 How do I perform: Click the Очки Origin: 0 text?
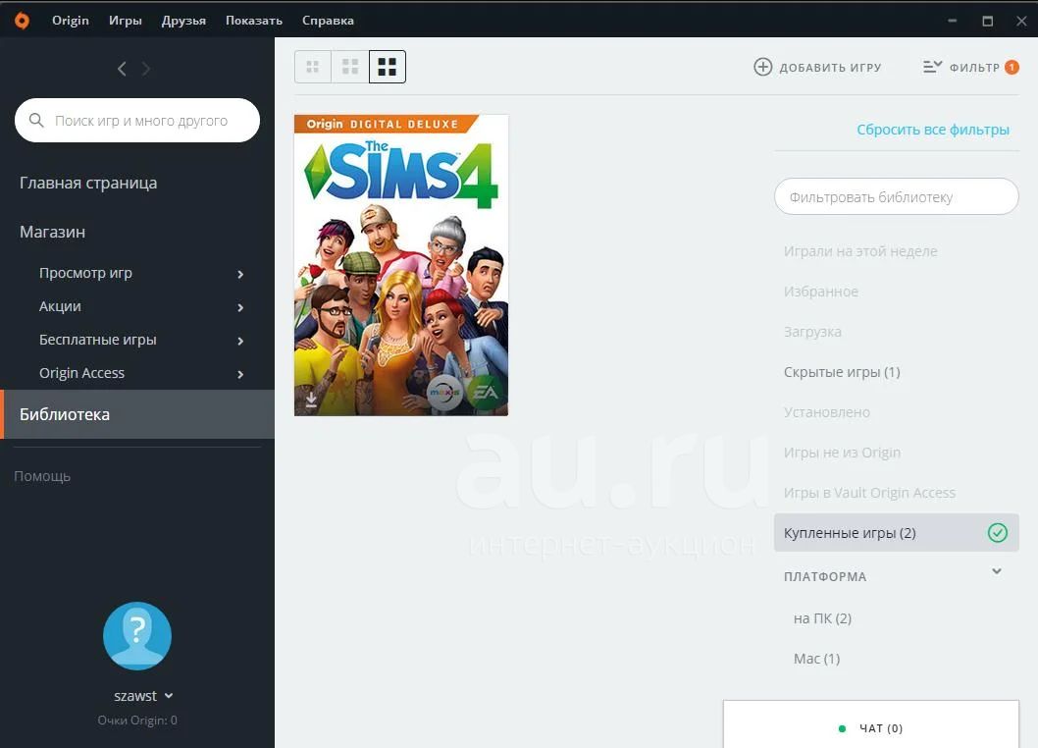tap(137, 721)
